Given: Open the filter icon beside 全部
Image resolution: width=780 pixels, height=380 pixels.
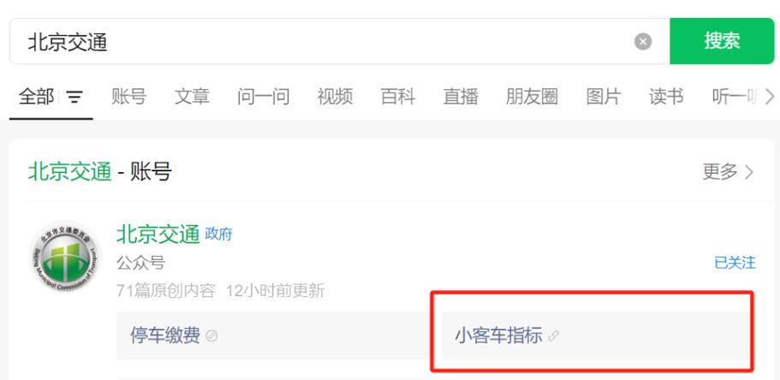Looking at the screenshot, I should coord(74,97).
